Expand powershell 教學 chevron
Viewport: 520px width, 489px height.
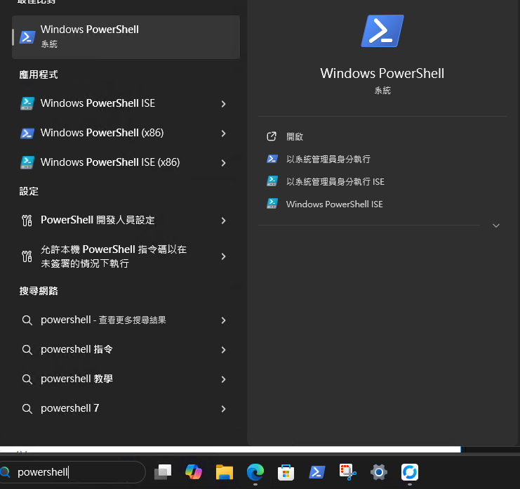pos(224,379)
